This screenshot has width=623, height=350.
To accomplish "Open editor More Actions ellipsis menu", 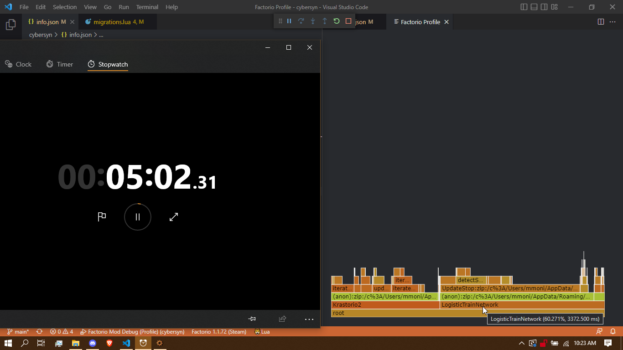I will coord(612,22).
